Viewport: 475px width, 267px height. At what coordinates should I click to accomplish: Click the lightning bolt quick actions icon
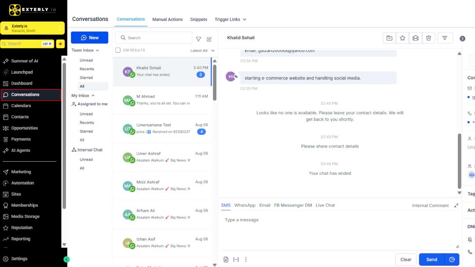pyautogui.click(x=60, y=44)
